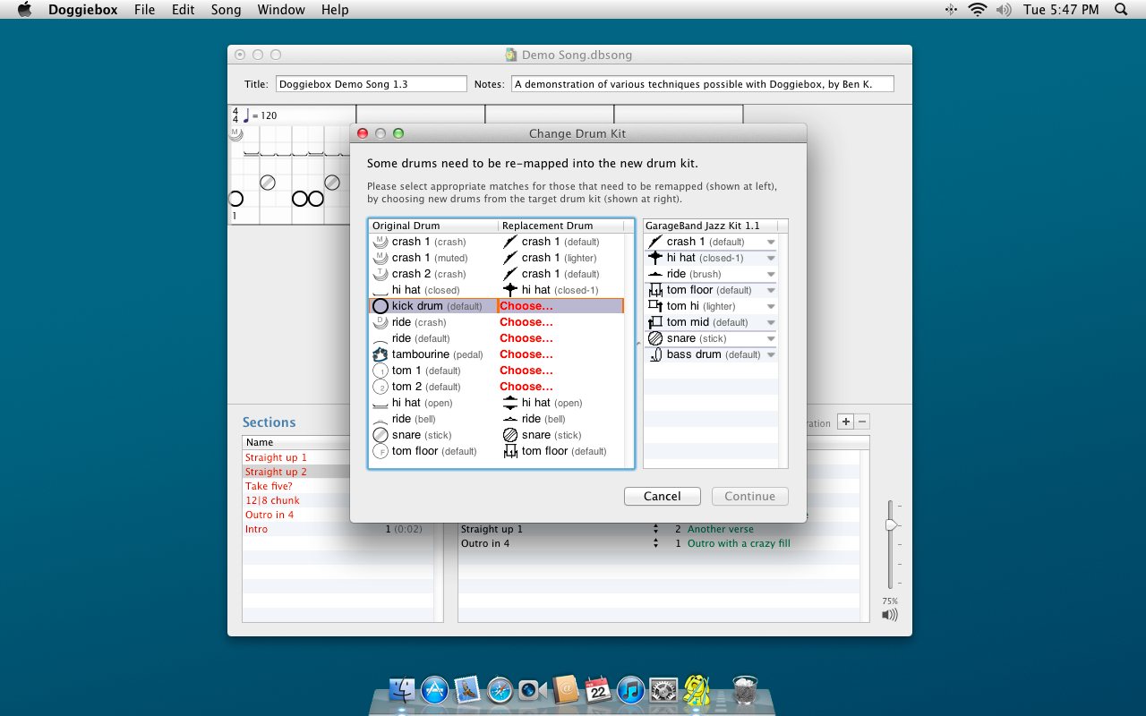The width and height of the screenshot is (1146, 716).
Task: Click the tom floor icon in the Jazz Kit list
Action: click(x=655, y=290)
